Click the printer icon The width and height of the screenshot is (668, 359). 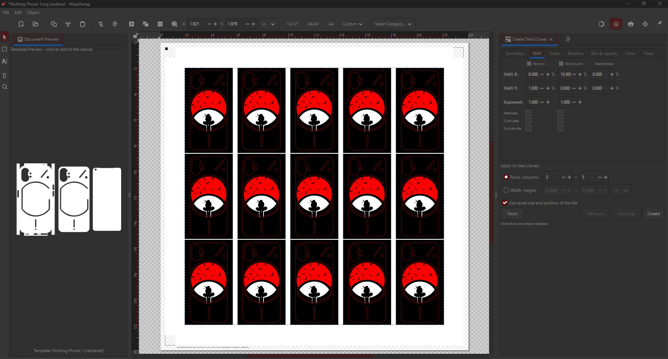[631, 24]
